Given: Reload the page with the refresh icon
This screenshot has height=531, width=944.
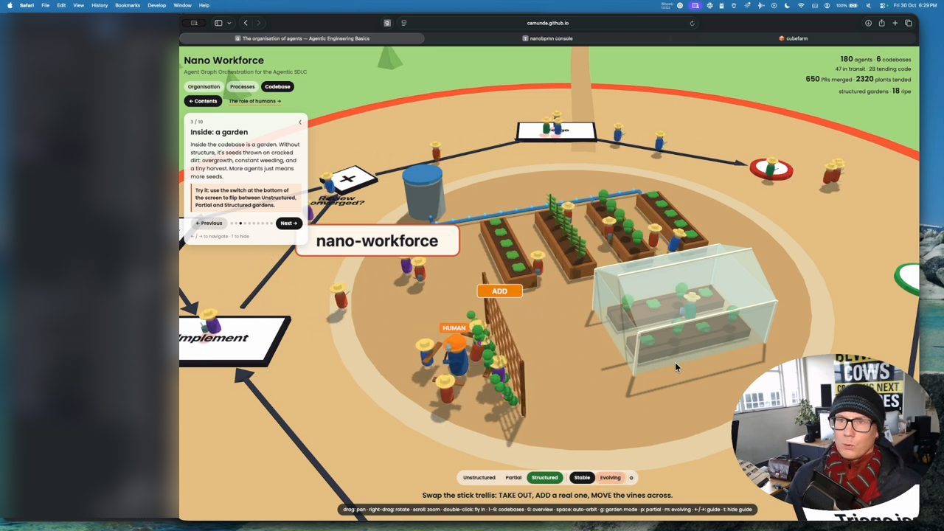Looking at the screenshot, I should coord(692,23).
